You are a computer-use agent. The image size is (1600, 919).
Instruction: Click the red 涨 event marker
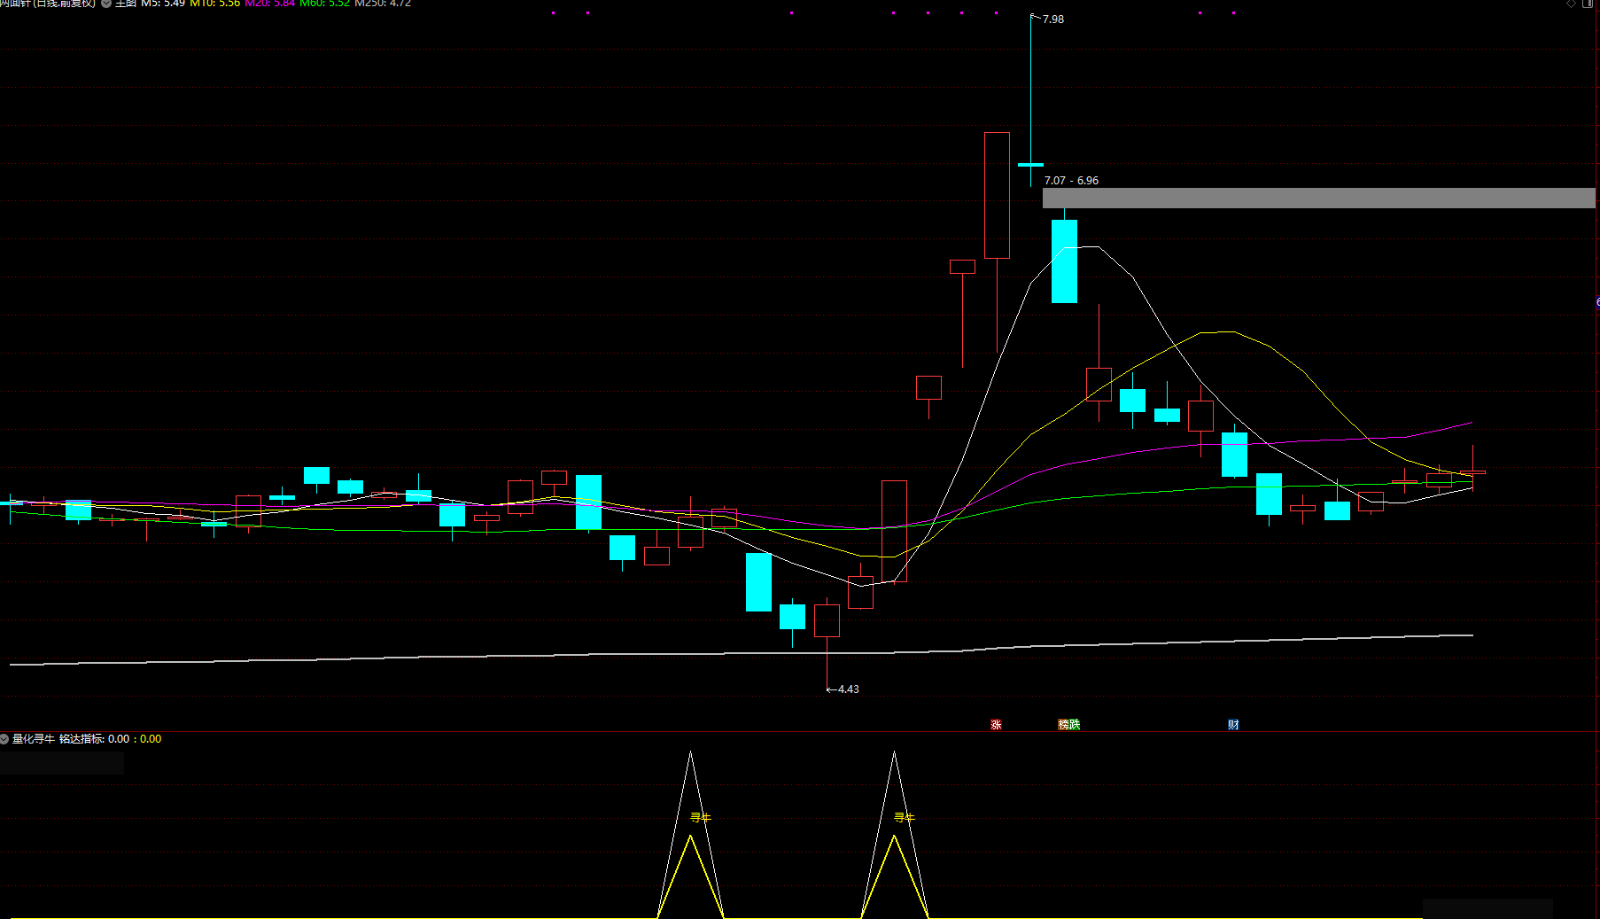(x=996, y=724)
